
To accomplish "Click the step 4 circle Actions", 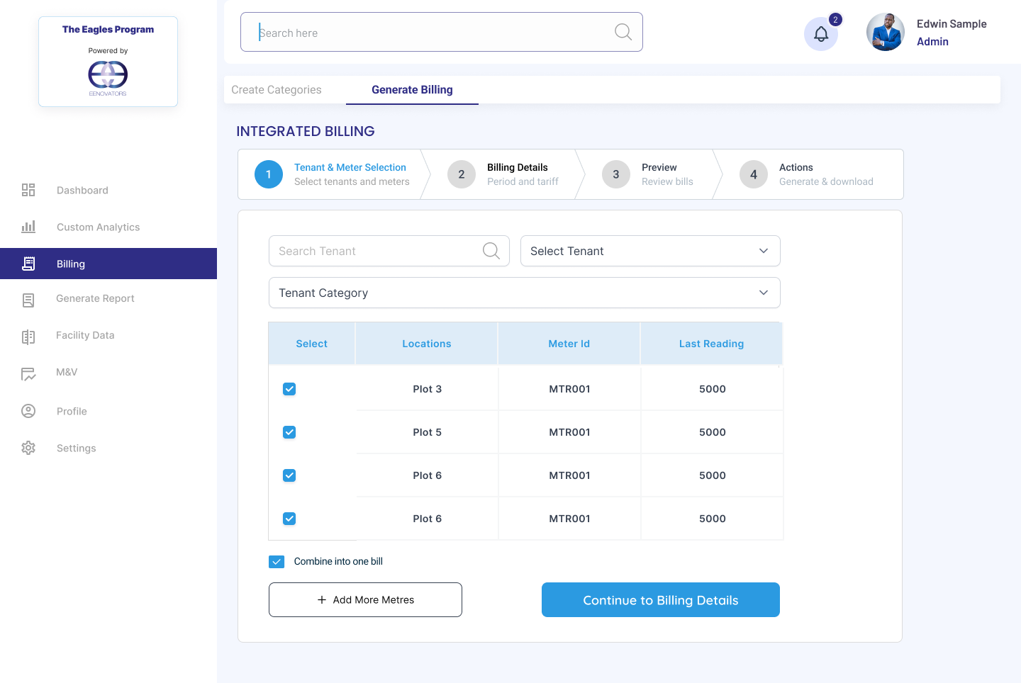I will click(x=754, y=174).
